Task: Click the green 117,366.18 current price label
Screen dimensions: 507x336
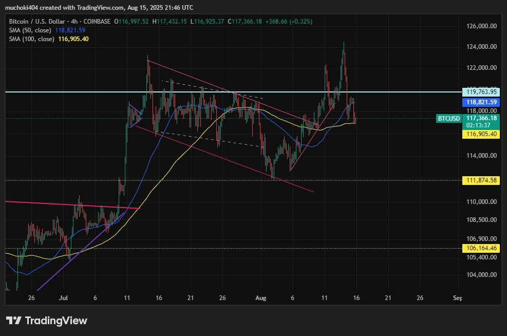Action: 481,119
